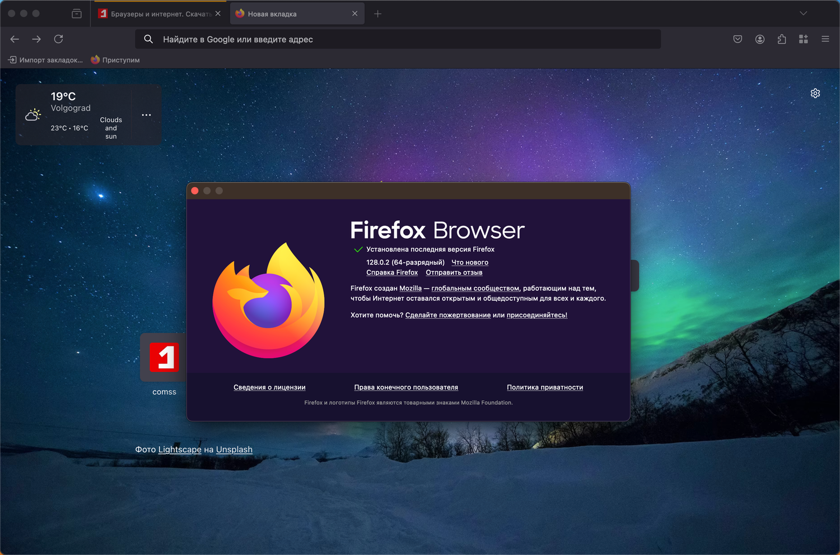Open the account profile icon
Screen dimensions: 840x555
(x=760, y=39)
